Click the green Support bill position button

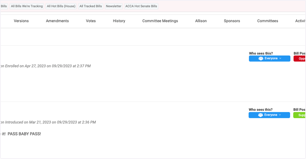(x=300, y=115)
